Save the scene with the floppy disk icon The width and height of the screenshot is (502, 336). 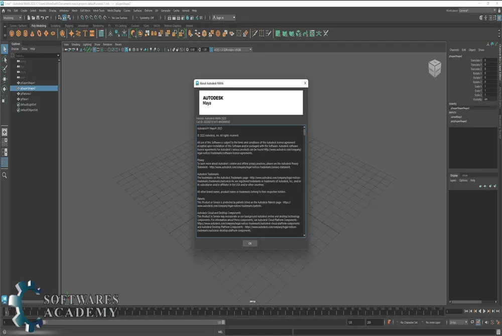(38, 18)
